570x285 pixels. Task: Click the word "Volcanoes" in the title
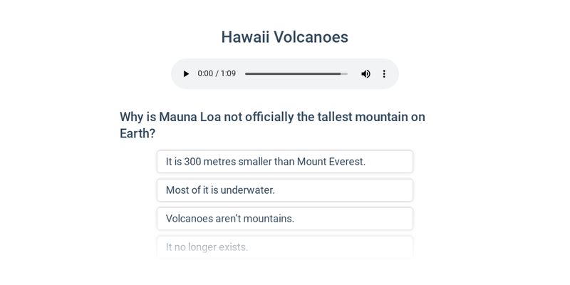[311, 37]
